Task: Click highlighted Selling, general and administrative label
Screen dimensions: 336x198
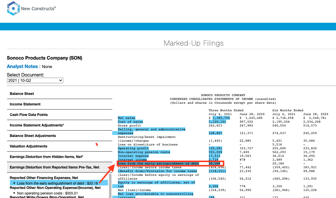Action: [151, 131]
